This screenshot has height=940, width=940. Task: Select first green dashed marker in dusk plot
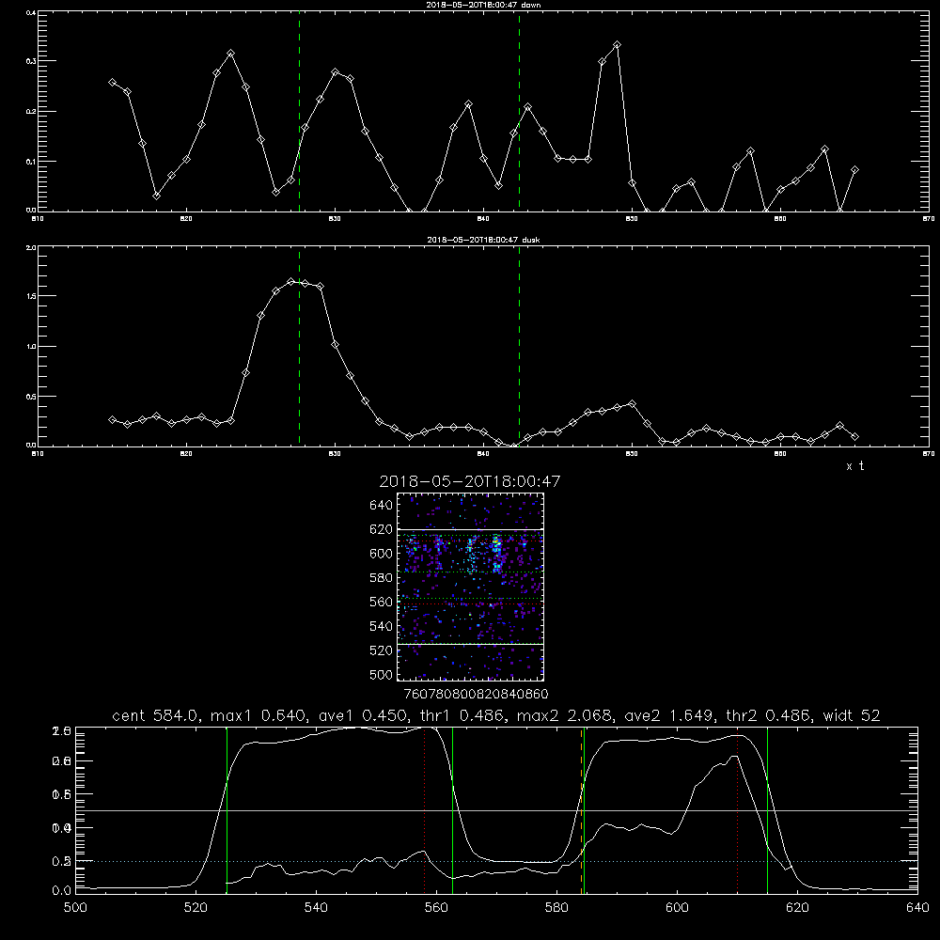299,348
